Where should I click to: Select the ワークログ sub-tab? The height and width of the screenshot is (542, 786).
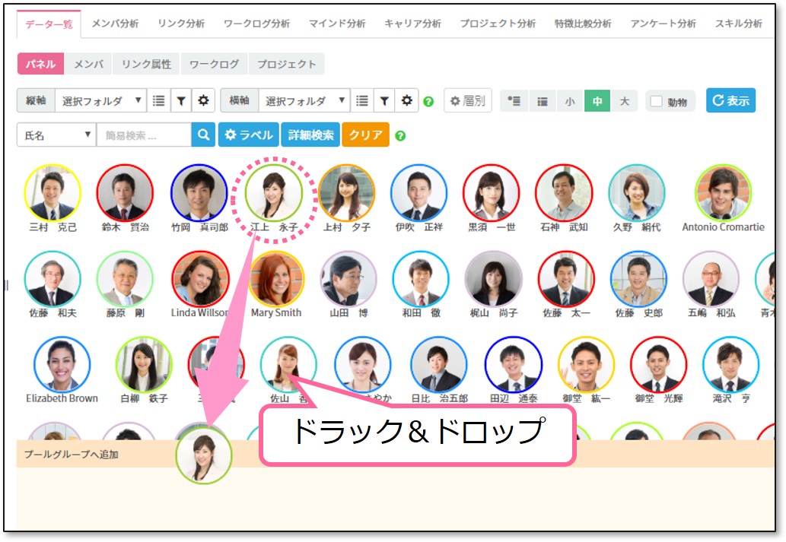(214, 64)
